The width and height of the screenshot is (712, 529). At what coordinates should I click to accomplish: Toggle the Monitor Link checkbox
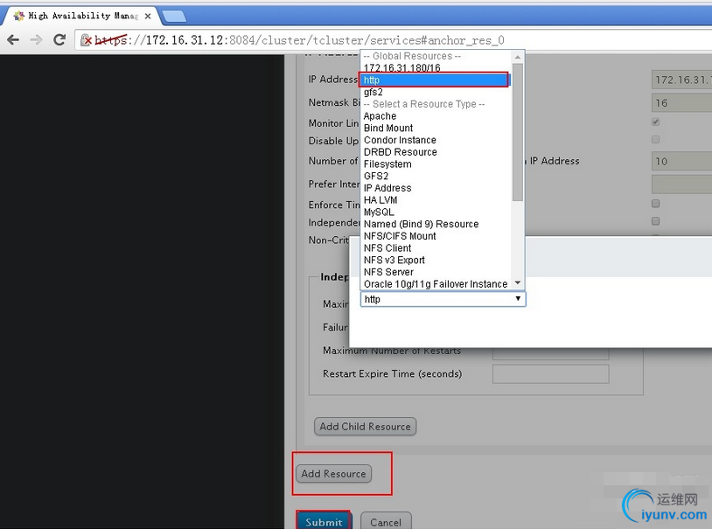point(655,122)
